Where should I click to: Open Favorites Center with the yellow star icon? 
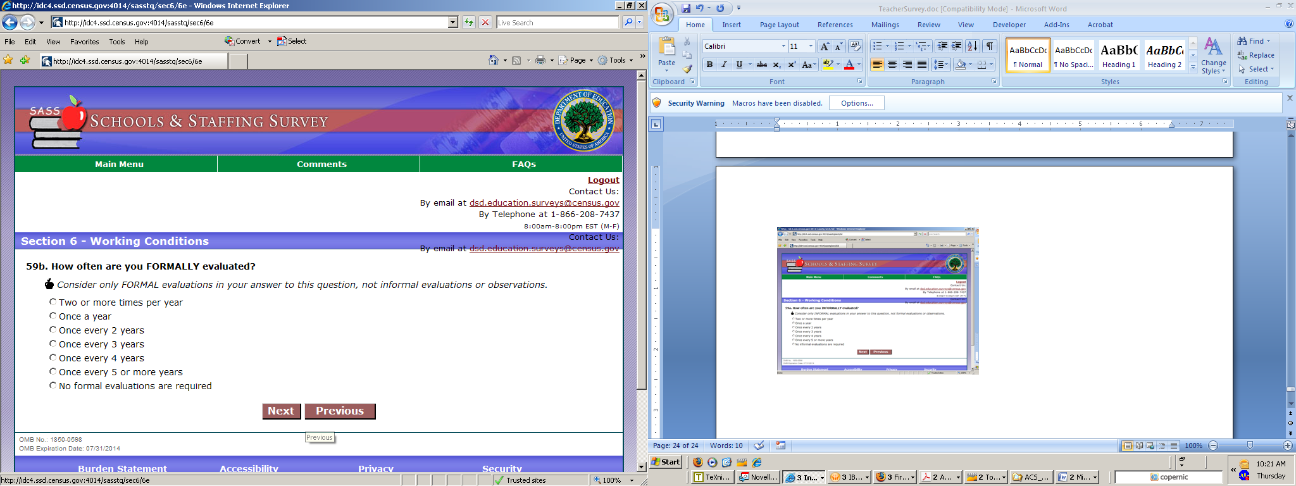(8, 60)
